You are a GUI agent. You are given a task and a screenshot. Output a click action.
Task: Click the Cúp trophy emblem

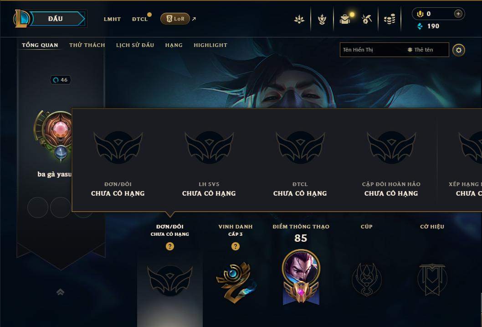[367, 279]
